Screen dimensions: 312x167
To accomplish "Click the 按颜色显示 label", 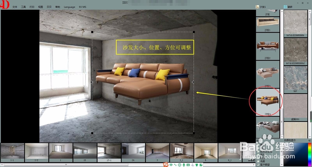I will point(290,141).
